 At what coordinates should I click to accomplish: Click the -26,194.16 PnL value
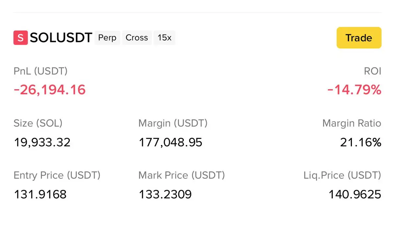coord(50,90)
